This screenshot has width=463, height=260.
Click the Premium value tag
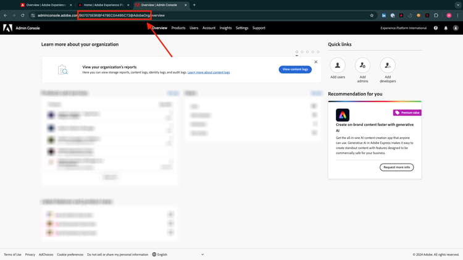coord(407,112)
